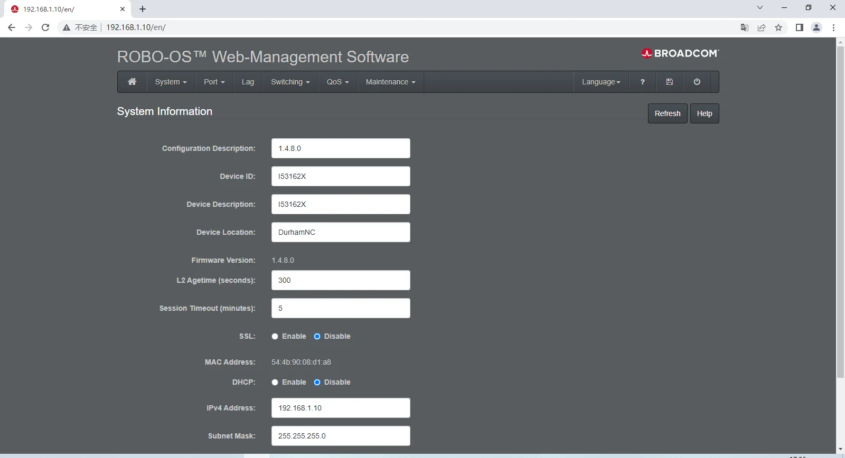845x458 pixels.
Task: Click the not-secure warning icon in address bar
Action: click(x=67, y=27)
